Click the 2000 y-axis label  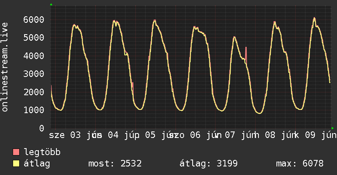click(34, 92)
